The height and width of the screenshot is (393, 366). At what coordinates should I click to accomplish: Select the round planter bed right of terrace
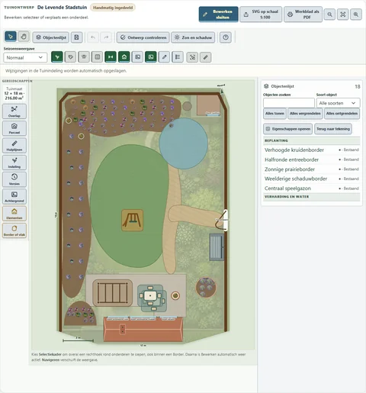[206, 288]
